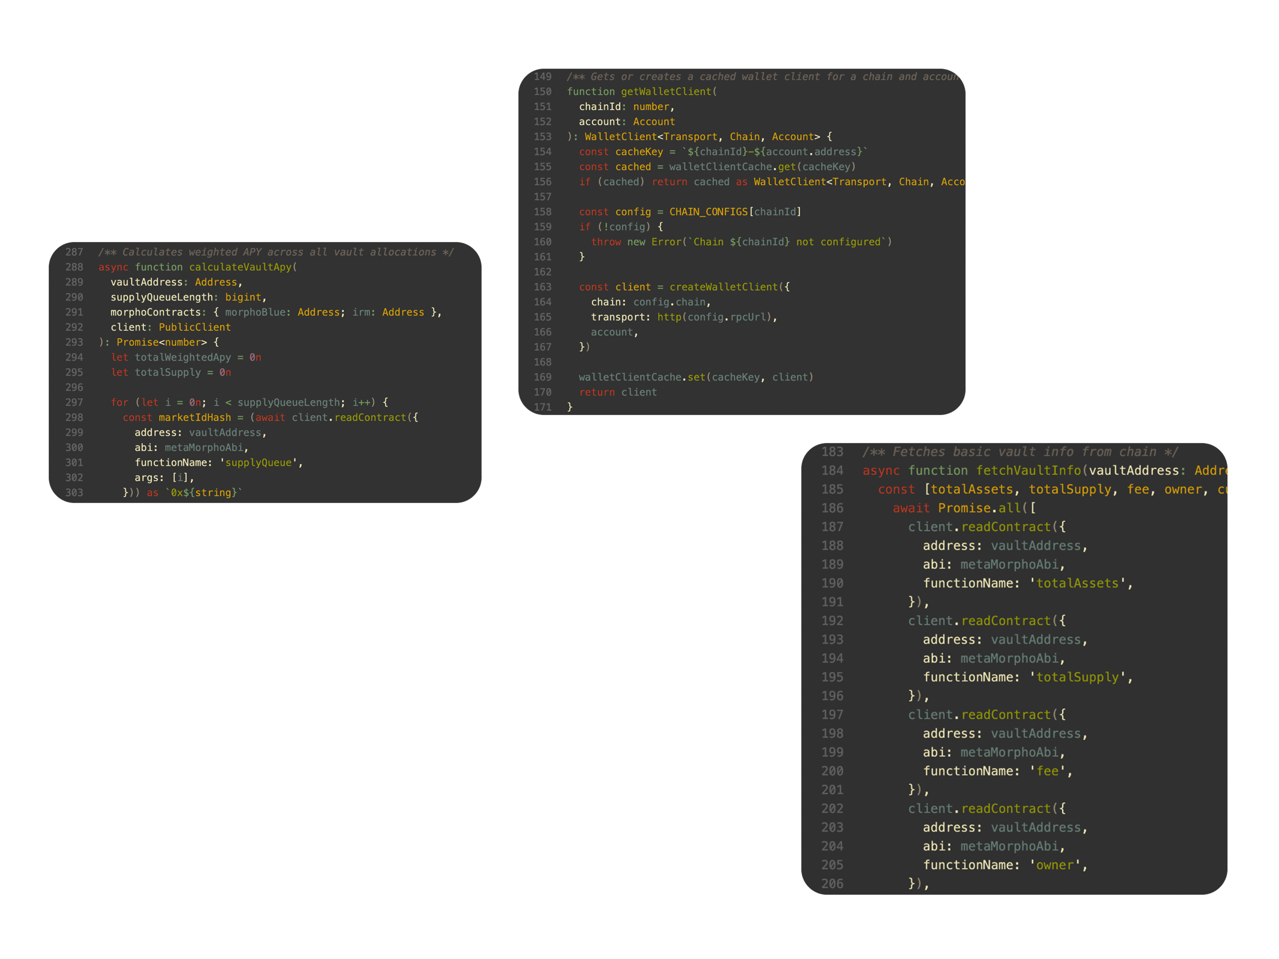Click the i++ increment on line 297
Image resolution: width=1279 pixels, height=959 pixels.
(x=361, y=402)
